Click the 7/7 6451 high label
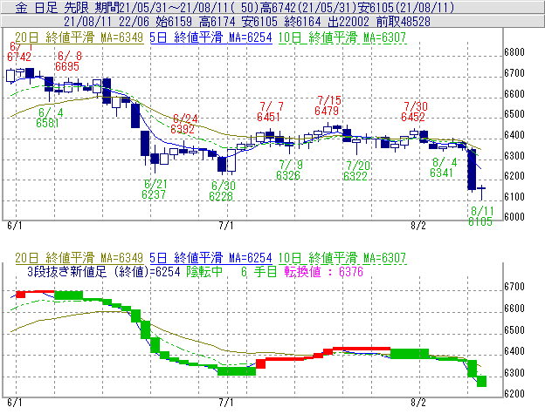 click(x=270, y=112)
